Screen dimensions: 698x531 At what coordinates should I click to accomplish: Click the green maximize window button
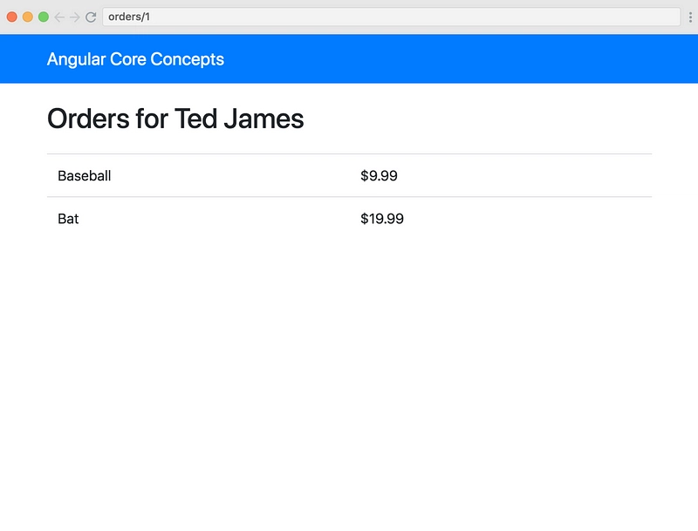tap(43, 17)
